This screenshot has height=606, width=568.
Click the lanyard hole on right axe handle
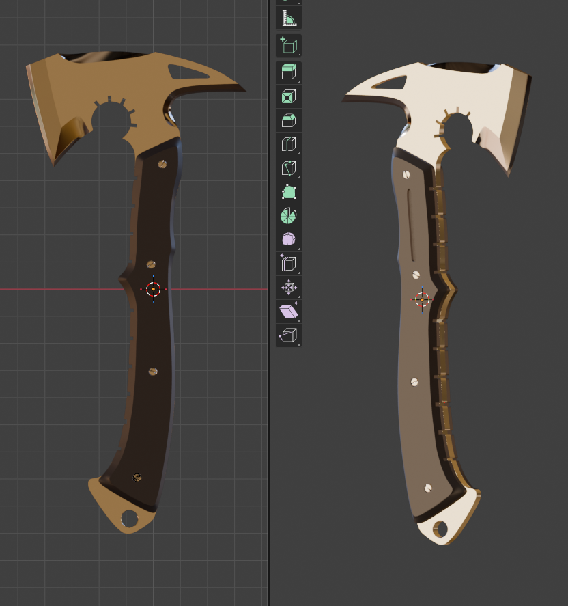[x=440, y=528]
